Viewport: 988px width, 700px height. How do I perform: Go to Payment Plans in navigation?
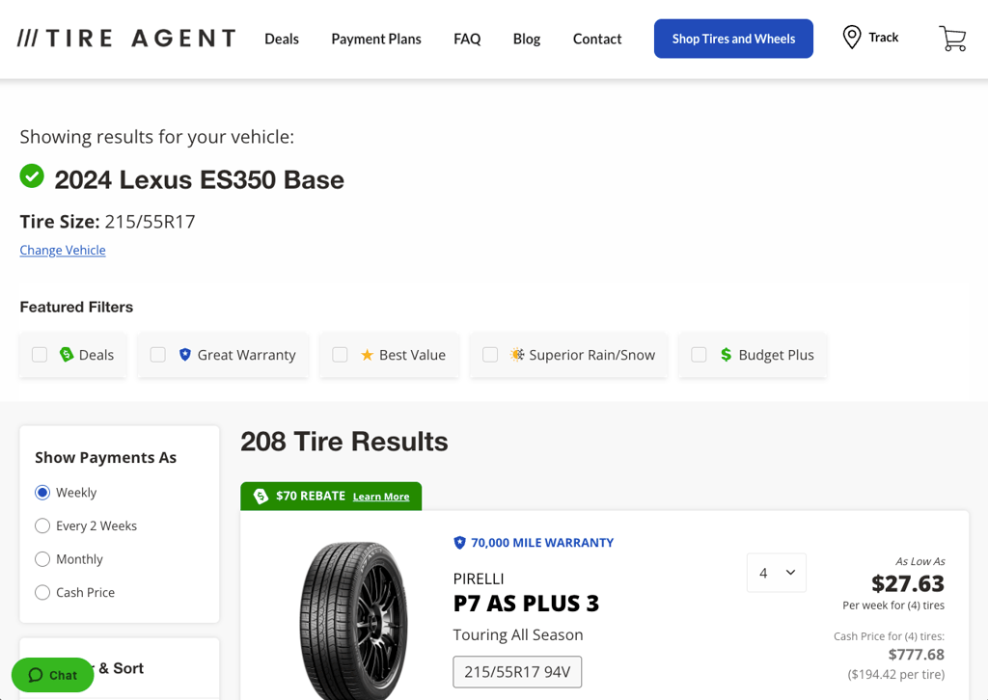376,39
